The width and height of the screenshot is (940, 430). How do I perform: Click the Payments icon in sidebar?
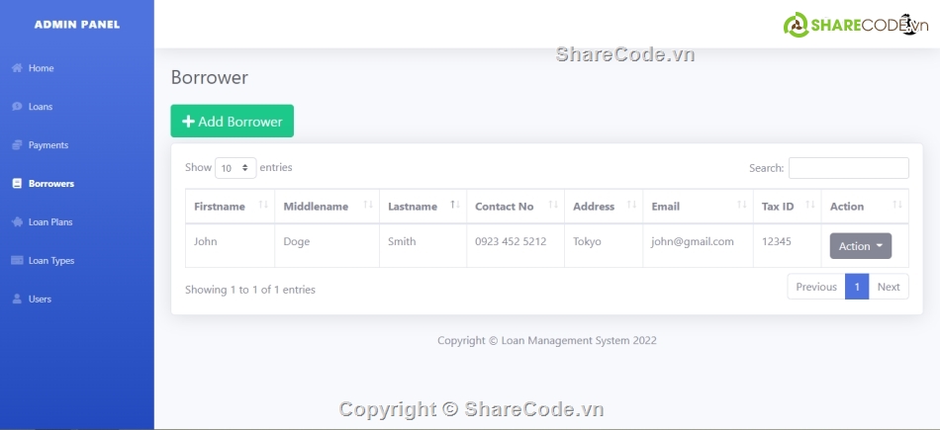pyautogui.click(x=17, y=145)
